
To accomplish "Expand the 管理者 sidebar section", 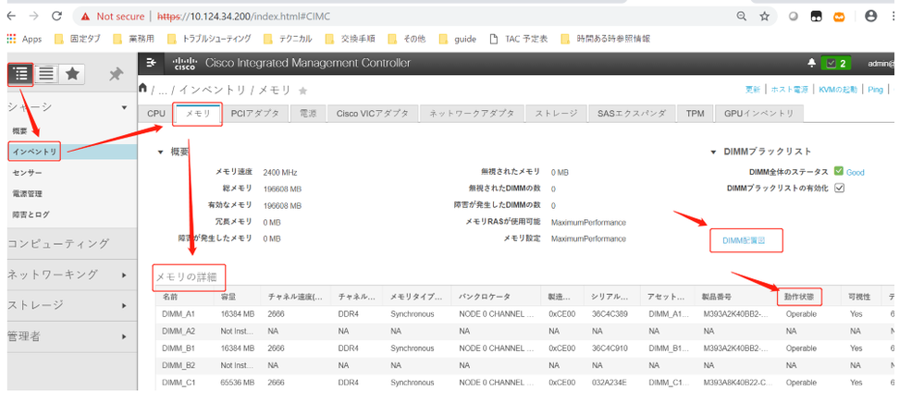I will [124, 336].
